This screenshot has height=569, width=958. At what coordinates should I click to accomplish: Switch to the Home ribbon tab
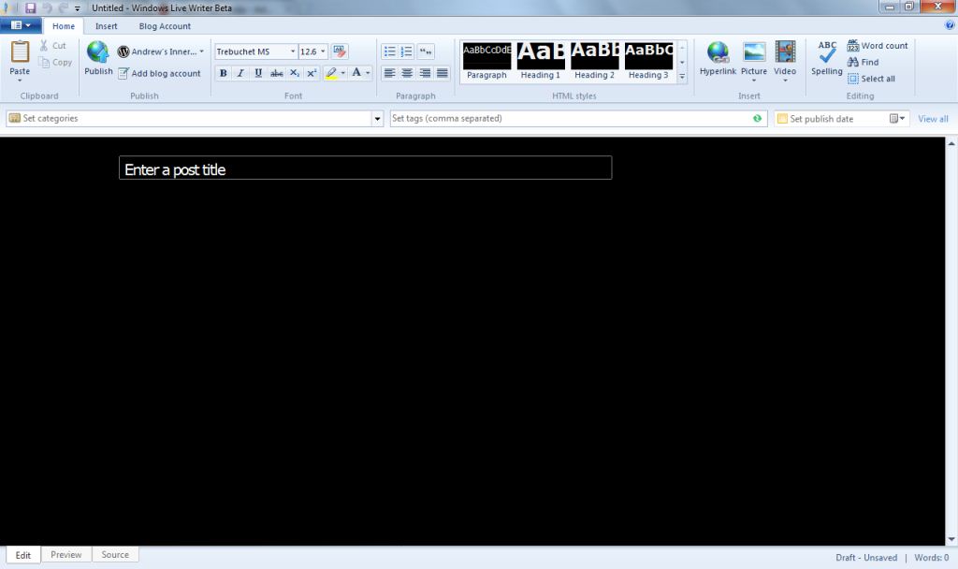pyautogui.click(x=64, y=26)
